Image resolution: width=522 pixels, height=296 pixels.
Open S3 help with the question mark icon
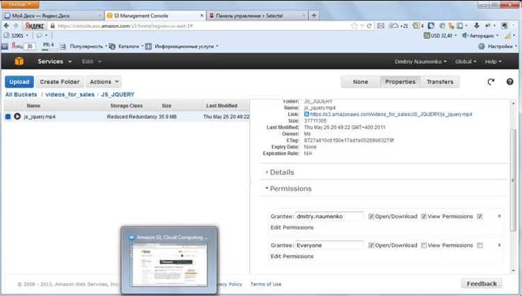[x=509, y=82]
